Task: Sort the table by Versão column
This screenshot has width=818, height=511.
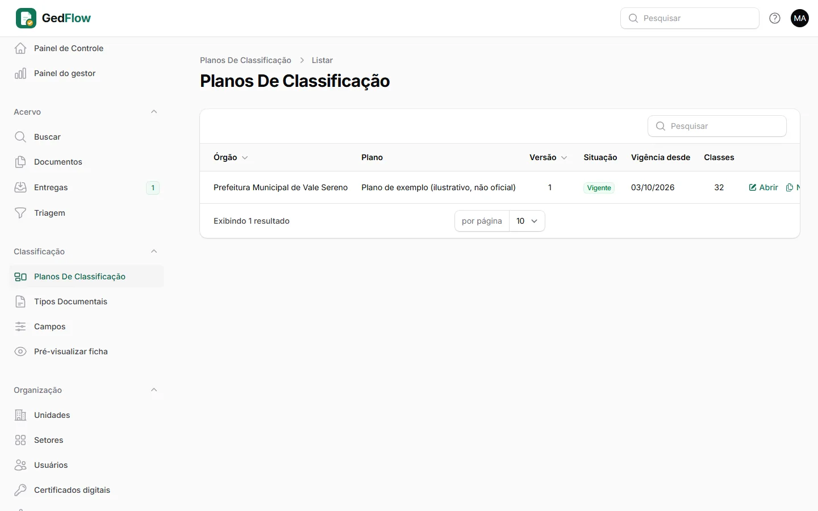Action: 548,157
